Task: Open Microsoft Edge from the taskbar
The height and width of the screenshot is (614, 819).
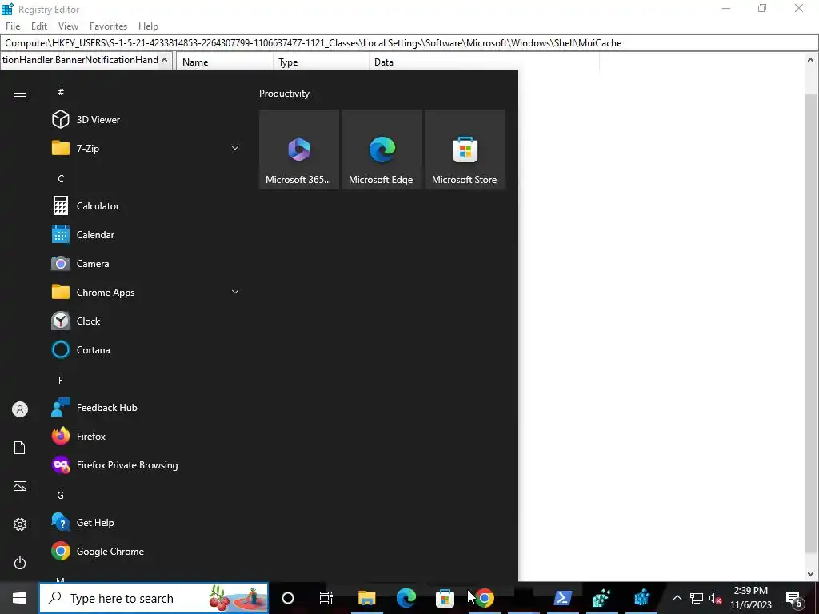Action: click(406, 598)
